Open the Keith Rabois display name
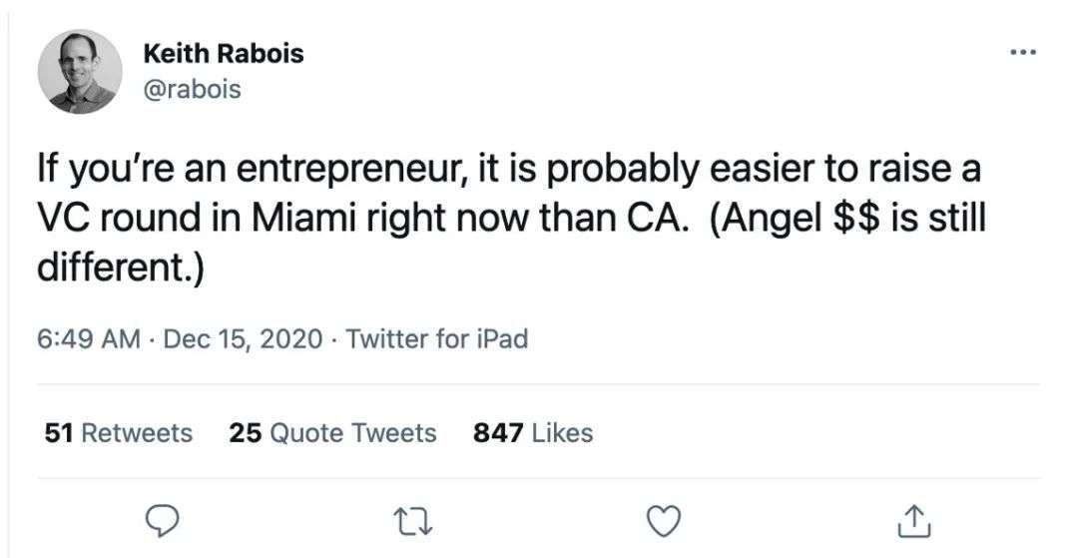 point(223,54)
